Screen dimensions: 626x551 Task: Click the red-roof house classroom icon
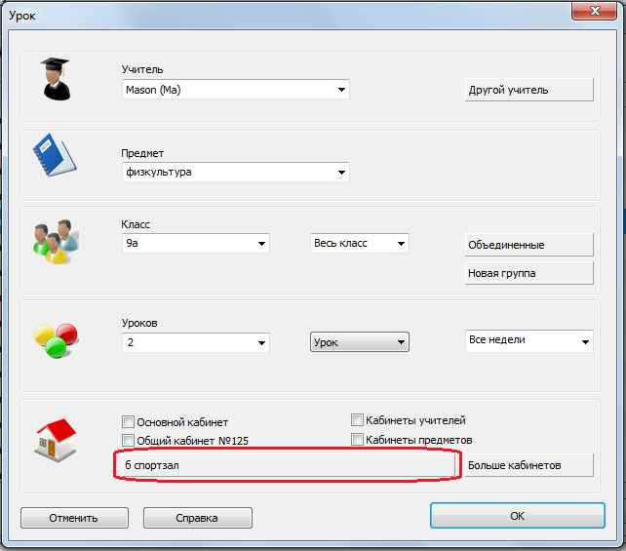pos(54,439)
